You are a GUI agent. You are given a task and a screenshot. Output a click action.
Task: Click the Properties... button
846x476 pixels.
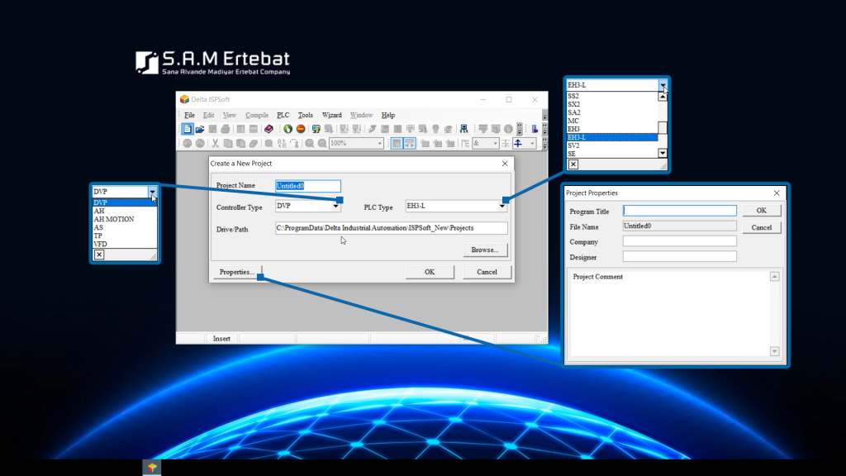point(237,272)
